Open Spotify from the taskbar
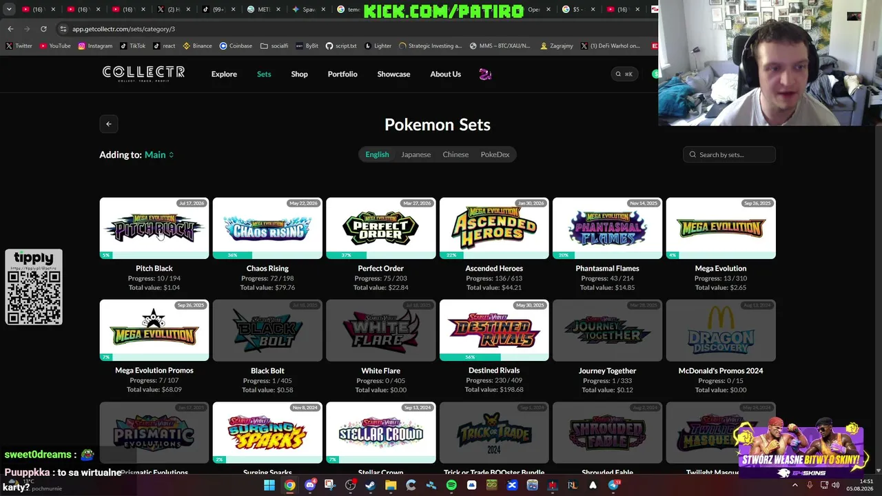The width and height of the screenshot is (882, 496). point(451,486)
